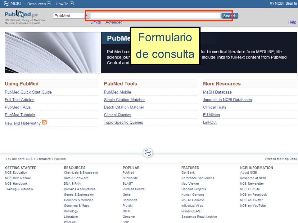Open PubMed Central under Popular
This screenshot has width=298, height=223.
click(134, 189)
